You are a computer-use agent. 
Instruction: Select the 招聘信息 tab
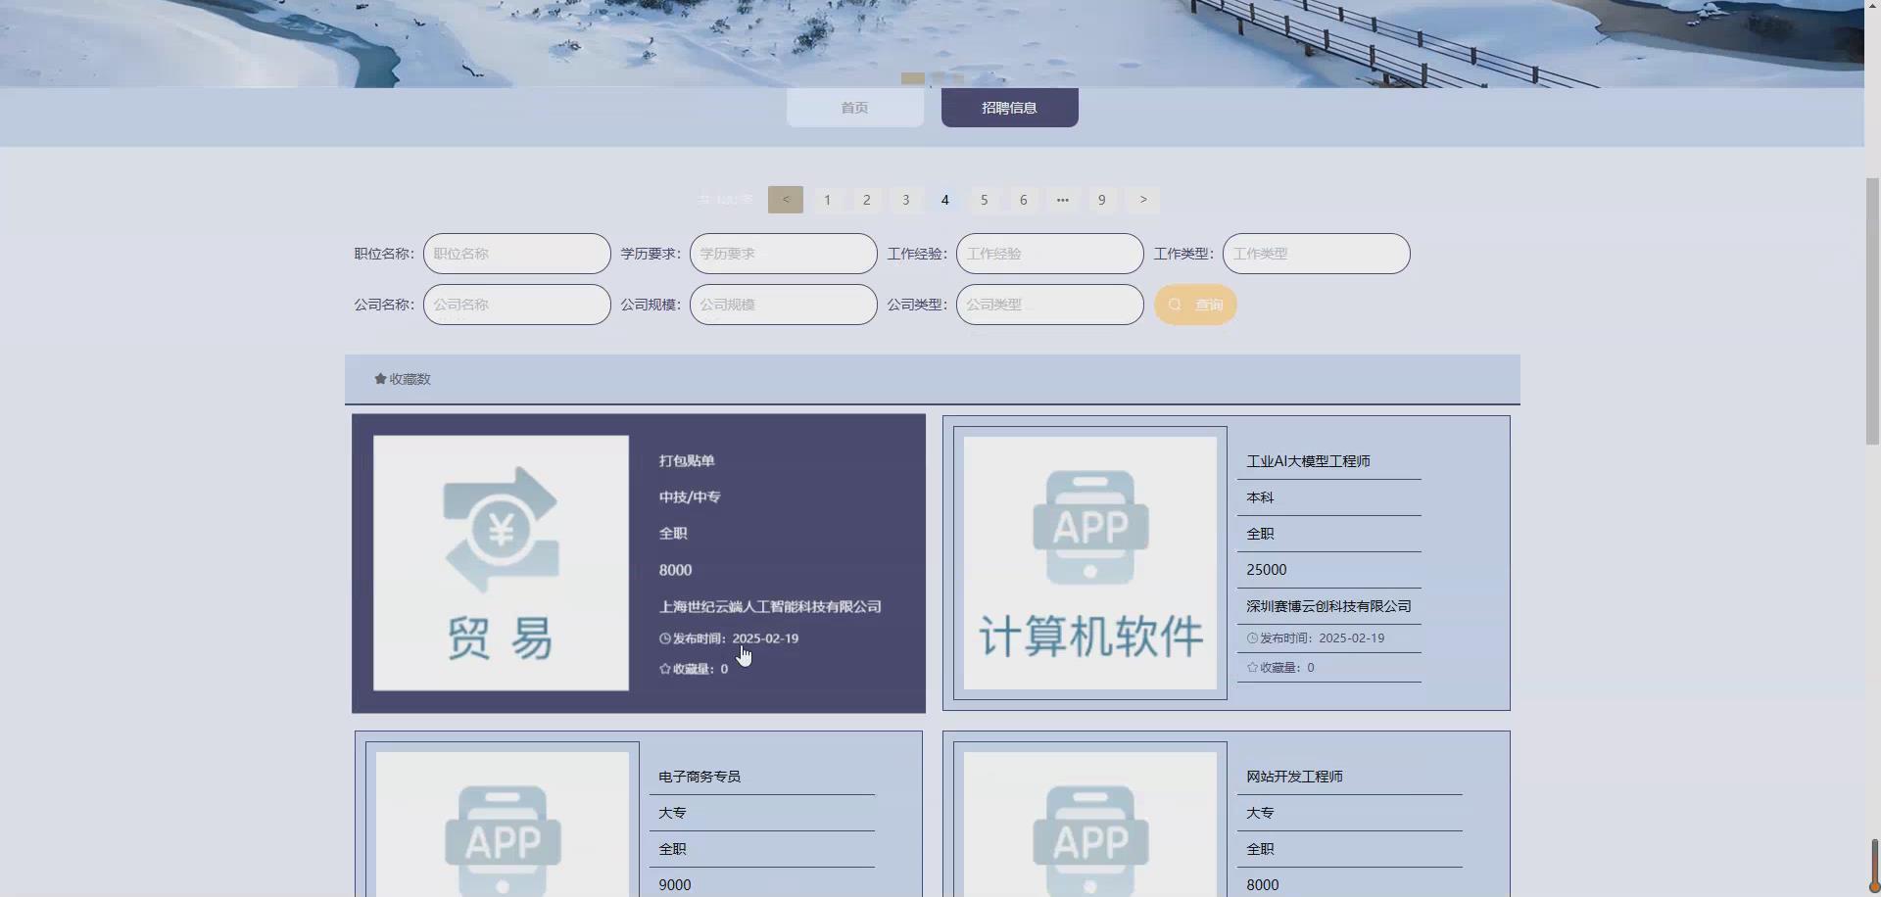(x=1009, y=108)
